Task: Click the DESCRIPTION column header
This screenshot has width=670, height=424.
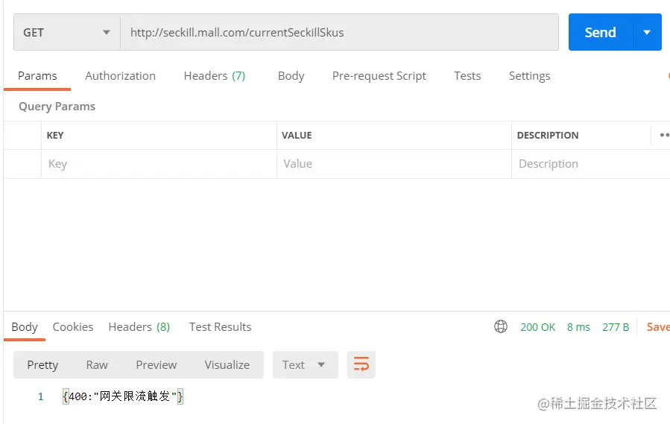Action: tap(547, 136)
